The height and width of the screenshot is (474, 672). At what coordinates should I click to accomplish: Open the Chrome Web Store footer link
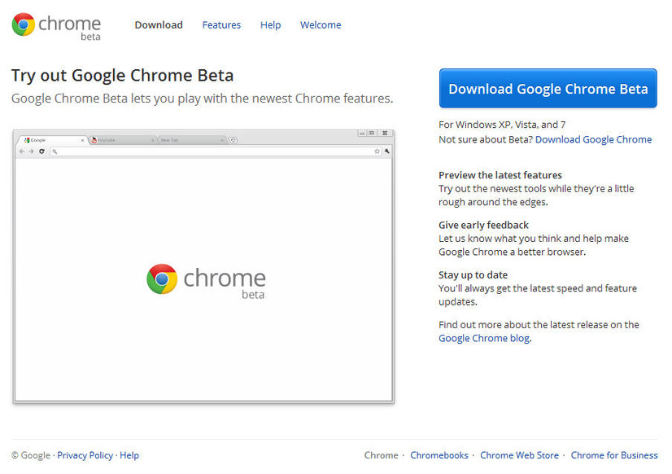click(519, 455)
